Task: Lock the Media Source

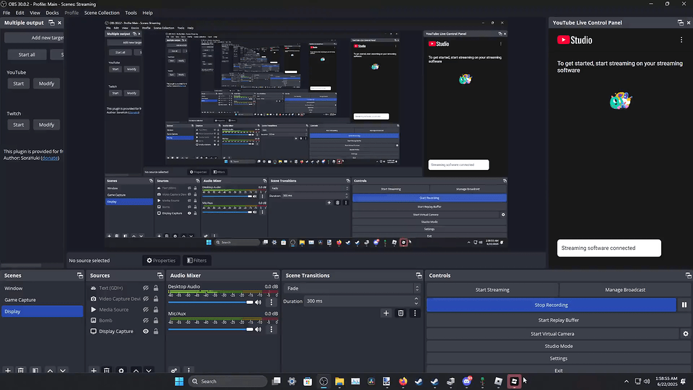Action: (x=156, y=309)
